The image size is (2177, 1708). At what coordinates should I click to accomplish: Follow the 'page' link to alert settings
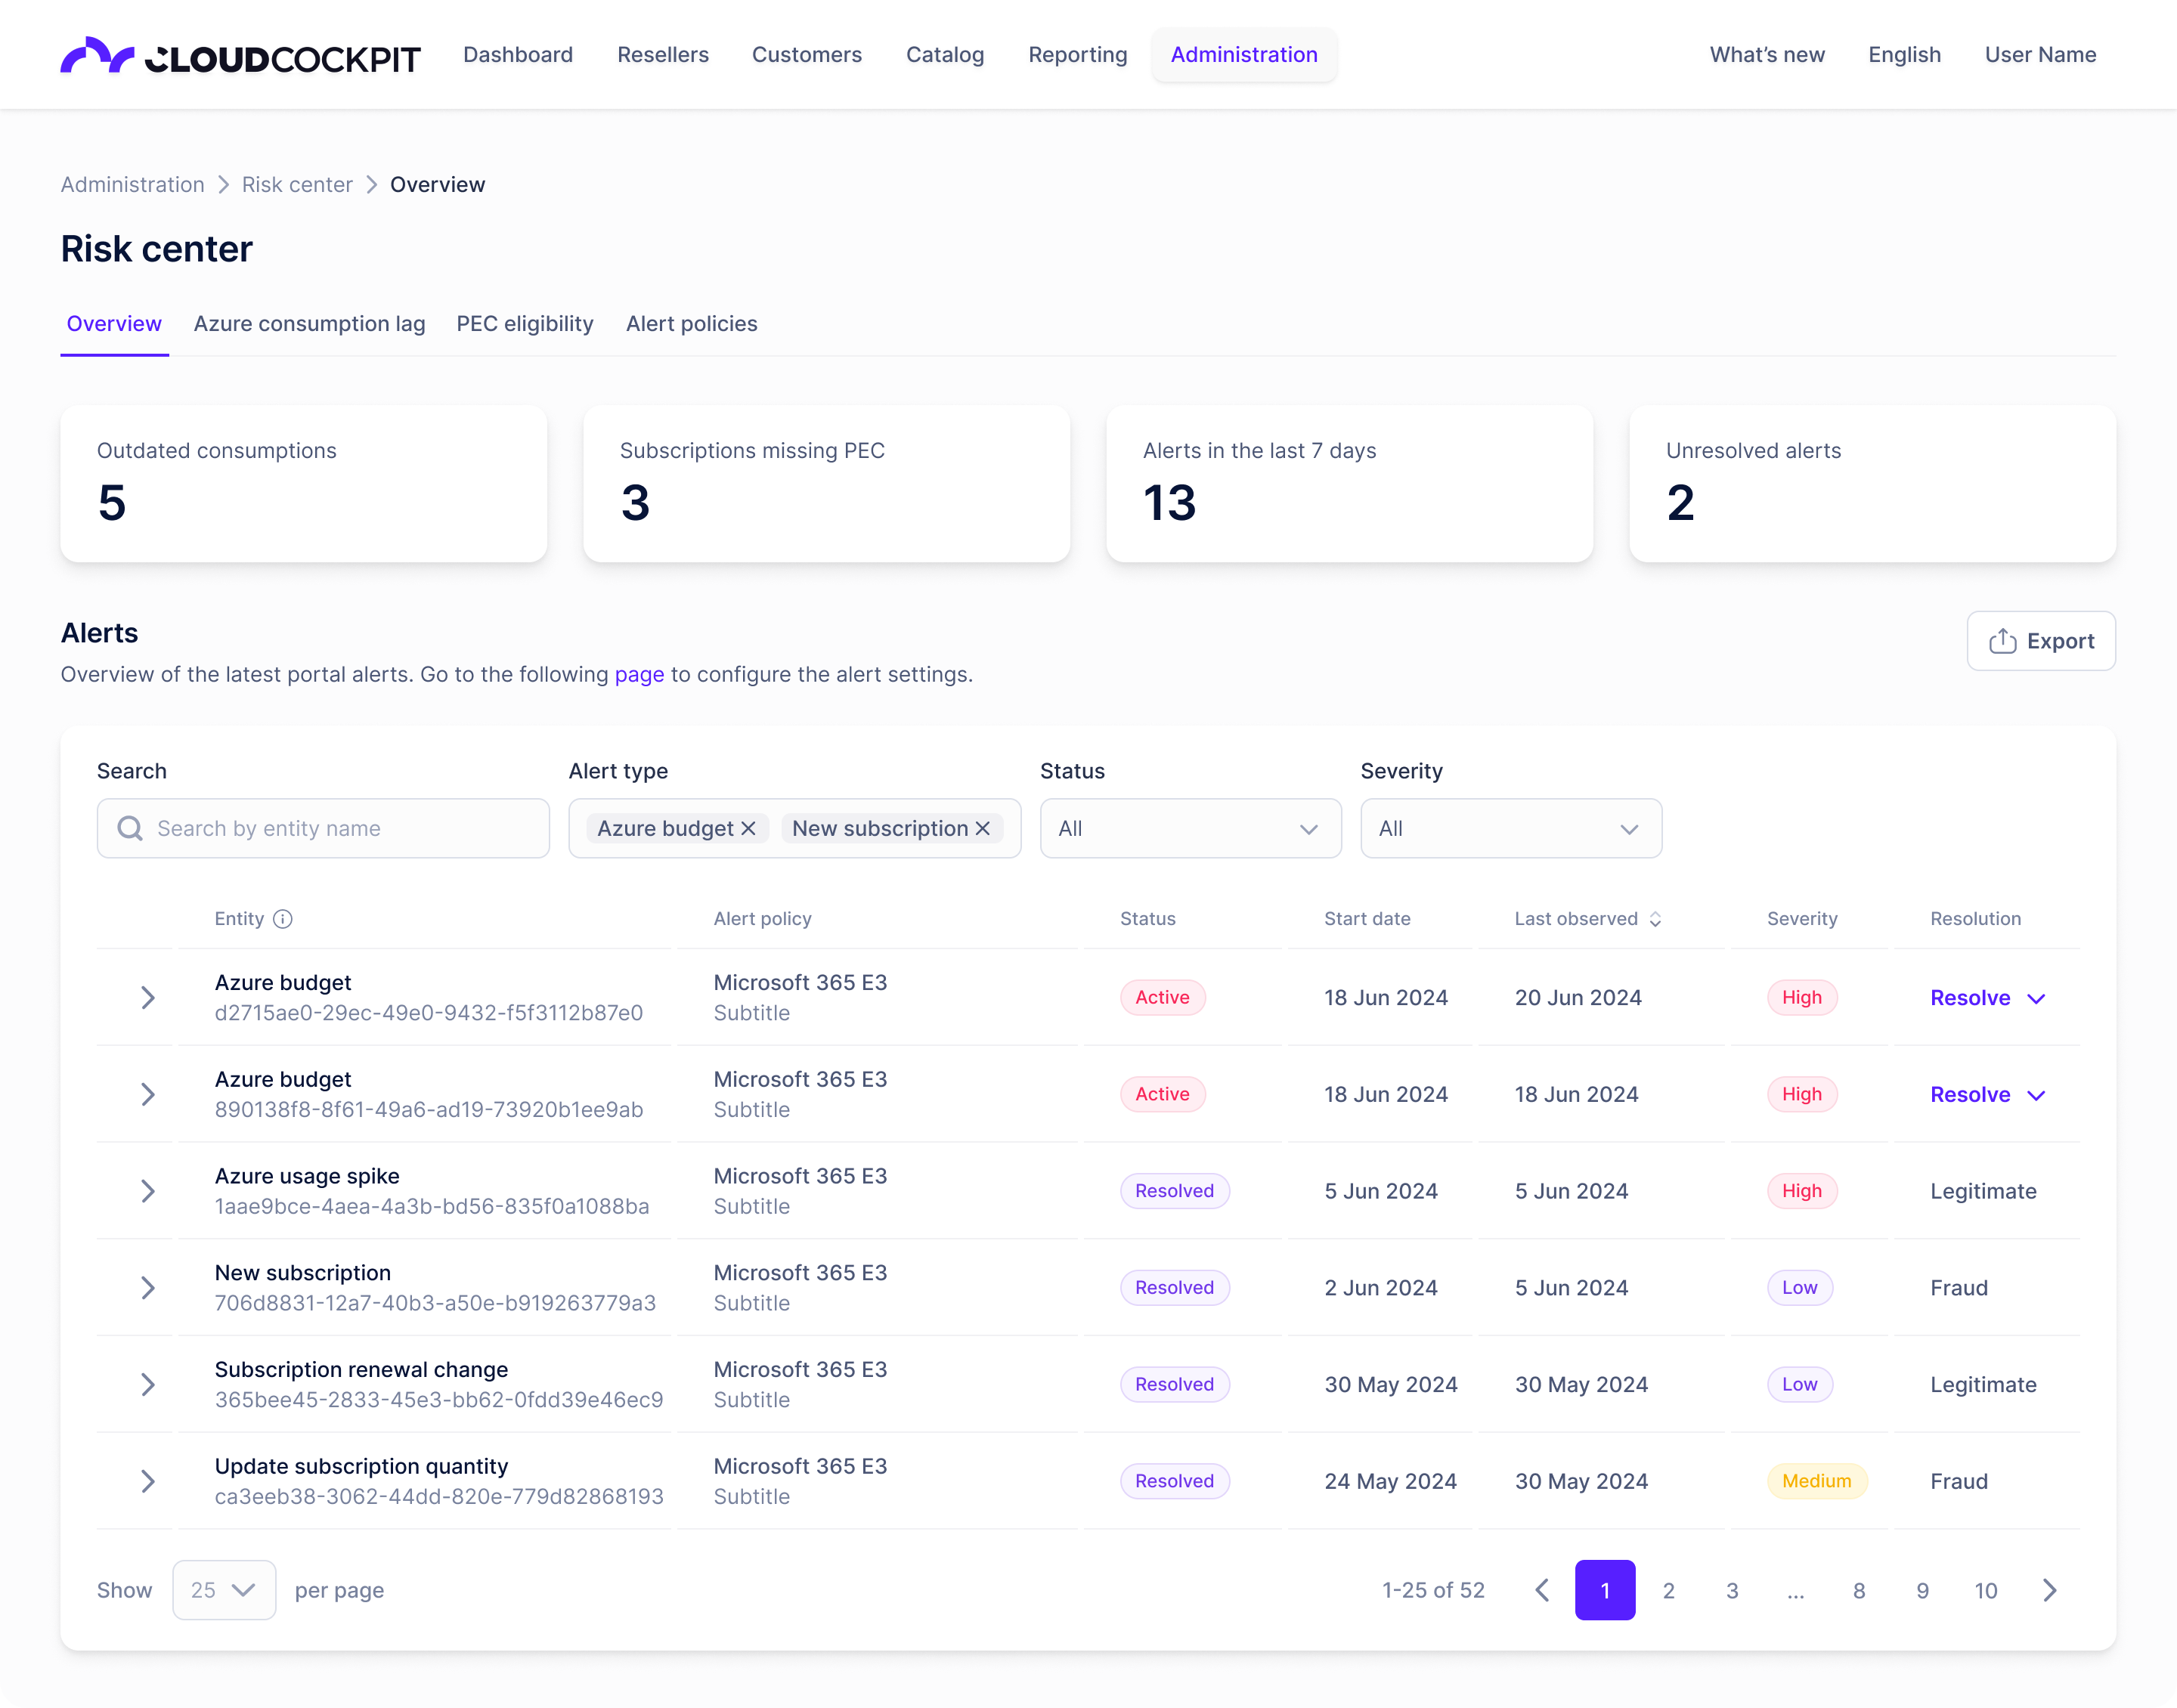pos(639,675)
